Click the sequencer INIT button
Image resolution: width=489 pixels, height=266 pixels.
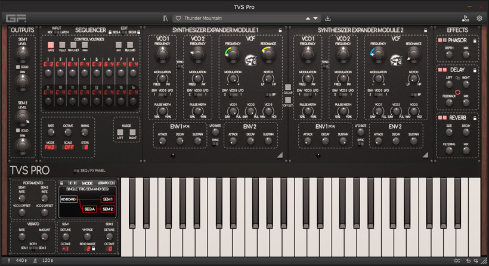(x=119, y=45)
